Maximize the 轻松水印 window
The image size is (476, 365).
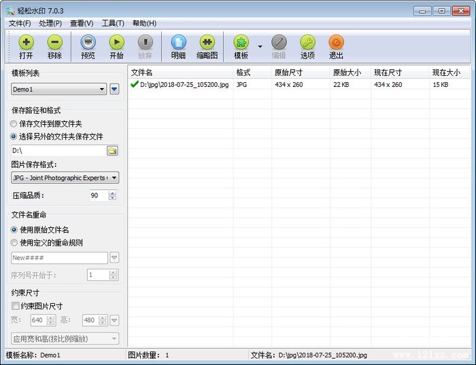[x=441, y=12]
